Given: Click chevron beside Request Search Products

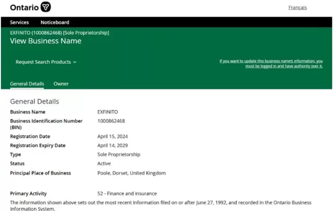Looking at the screenshot, I should coord(75,62).
